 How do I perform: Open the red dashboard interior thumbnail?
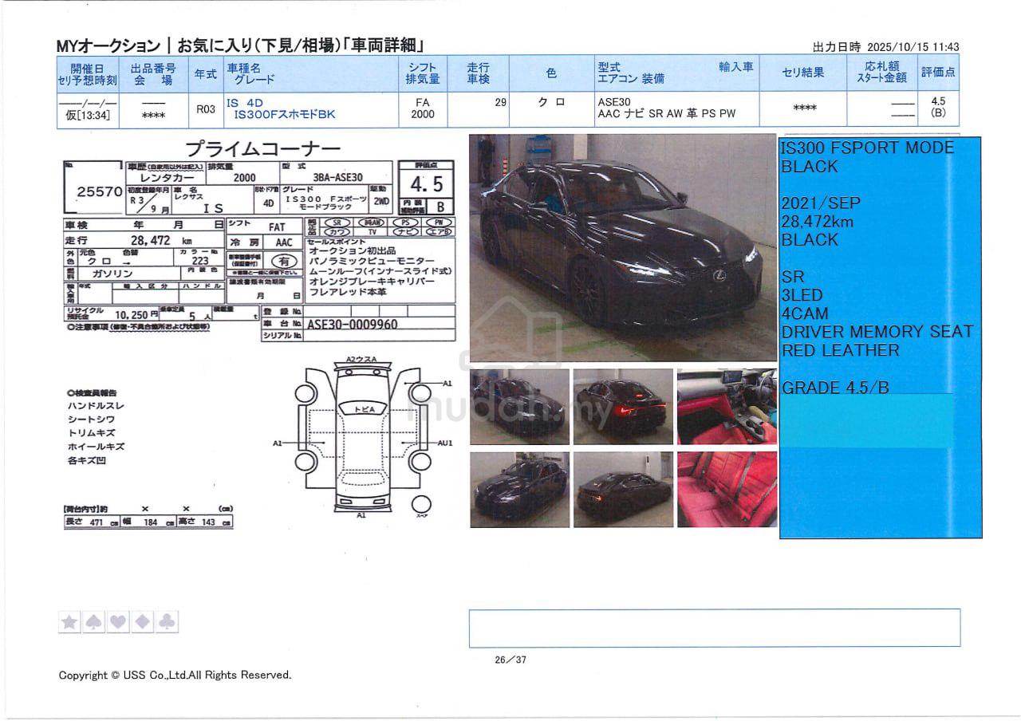pos(727,407)
